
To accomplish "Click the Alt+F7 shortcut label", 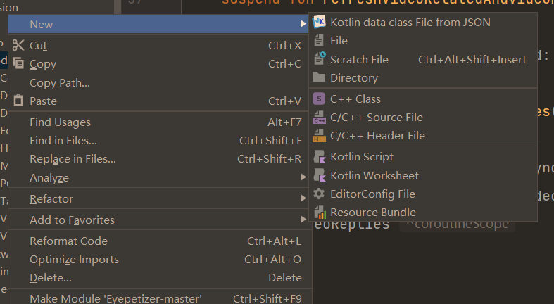I will [x=285, y=122].
